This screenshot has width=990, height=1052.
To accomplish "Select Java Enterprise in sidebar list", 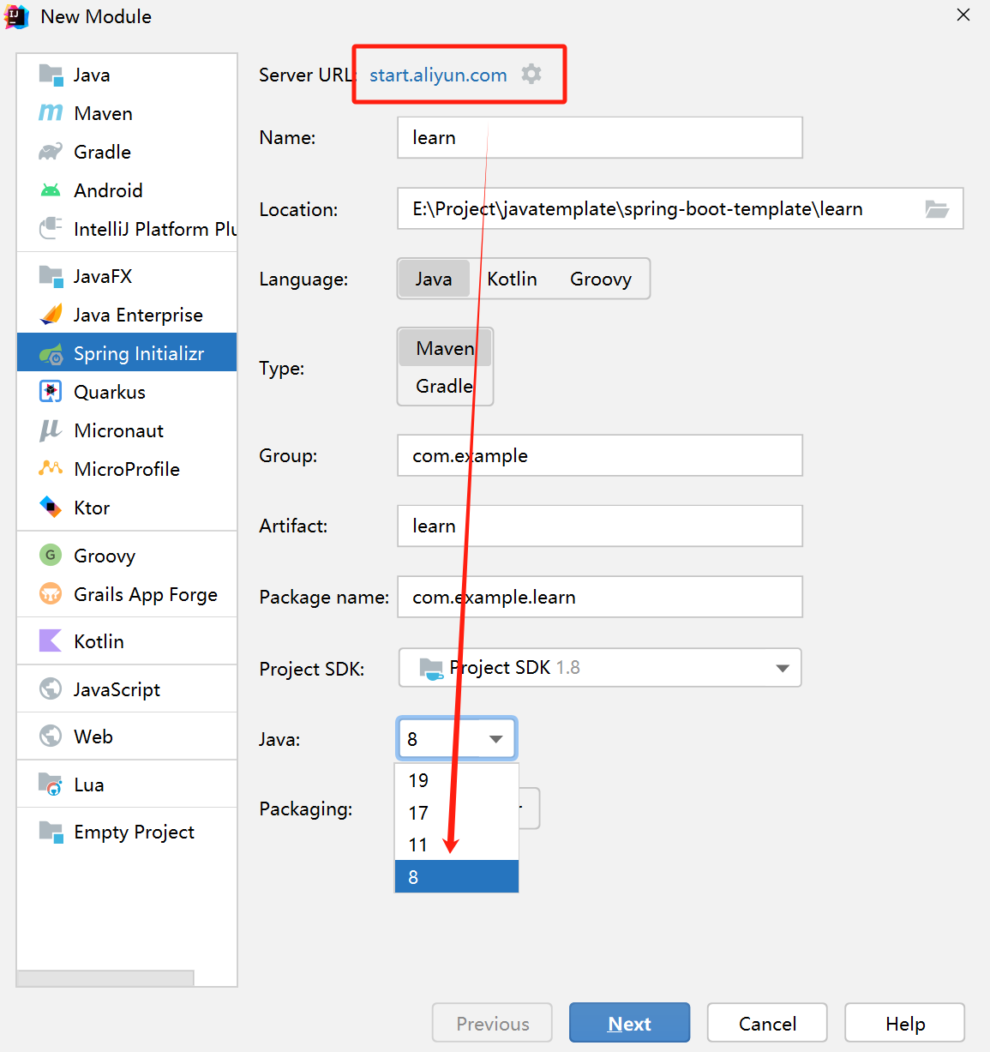I will click(127, 315).
